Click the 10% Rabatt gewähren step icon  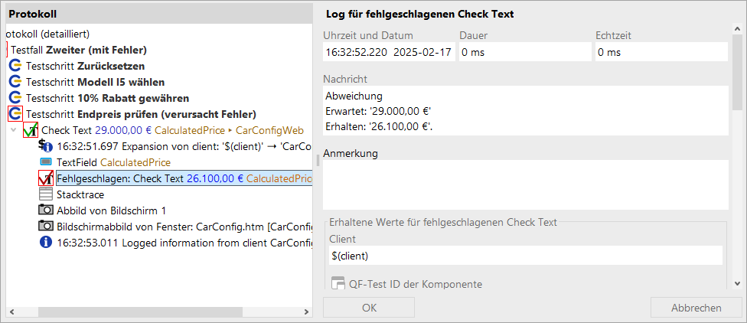(15, 98)
